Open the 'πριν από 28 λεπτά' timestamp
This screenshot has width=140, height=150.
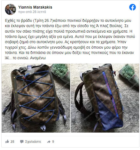click(x=32, y=12)
